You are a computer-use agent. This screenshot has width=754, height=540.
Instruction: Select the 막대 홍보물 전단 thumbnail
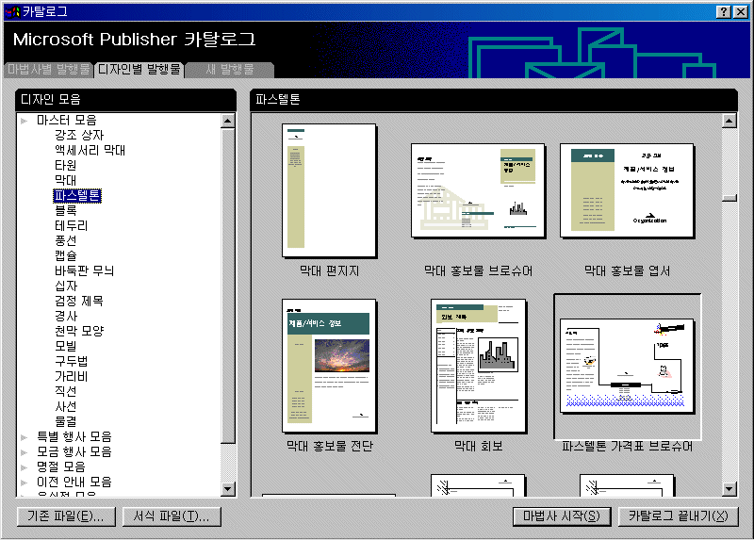329,366
